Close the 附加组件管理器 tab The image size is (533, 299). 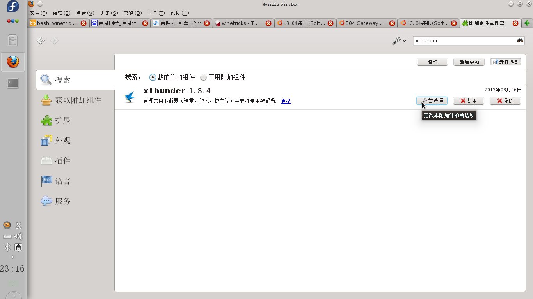[515, 23]
